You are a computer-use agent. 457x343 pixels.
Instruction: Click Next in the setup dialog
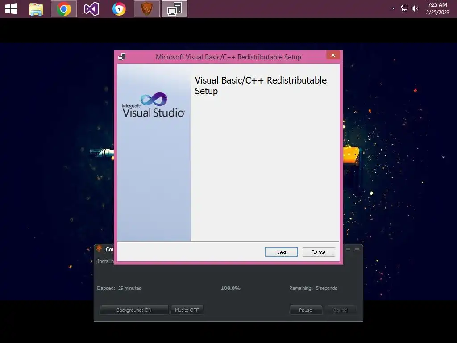pos(281,252)
